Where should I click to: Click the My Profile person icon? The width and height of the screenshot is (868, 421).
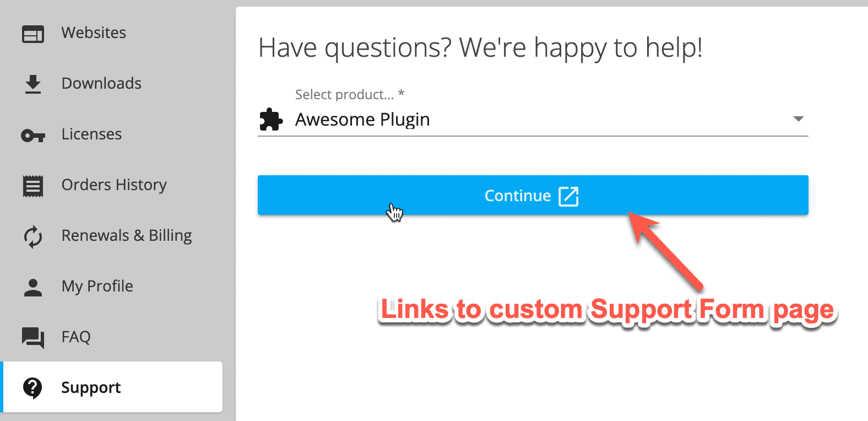[33, 288]
